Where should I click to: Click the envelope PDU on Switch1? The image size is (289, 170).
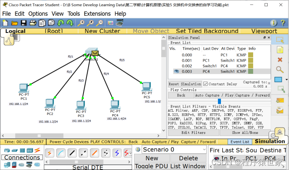[95, 53]
